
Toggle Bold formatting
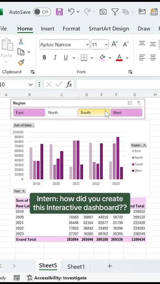(44, 58)
